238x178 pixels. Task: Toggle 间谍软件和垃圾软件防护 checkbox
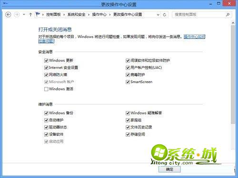click(128, 60)
